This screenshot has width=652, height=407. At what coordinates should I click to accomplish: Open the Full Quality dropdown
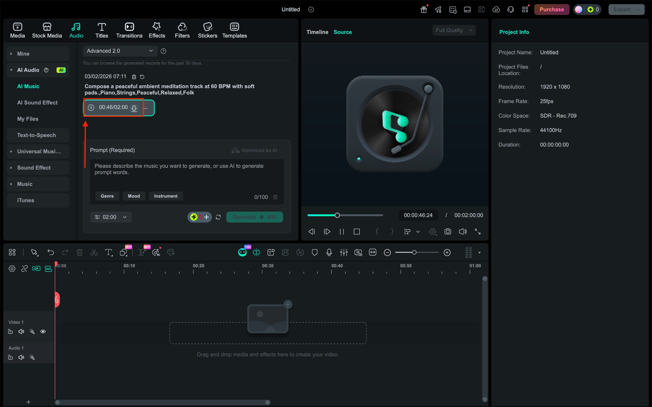tap(454, 30)
